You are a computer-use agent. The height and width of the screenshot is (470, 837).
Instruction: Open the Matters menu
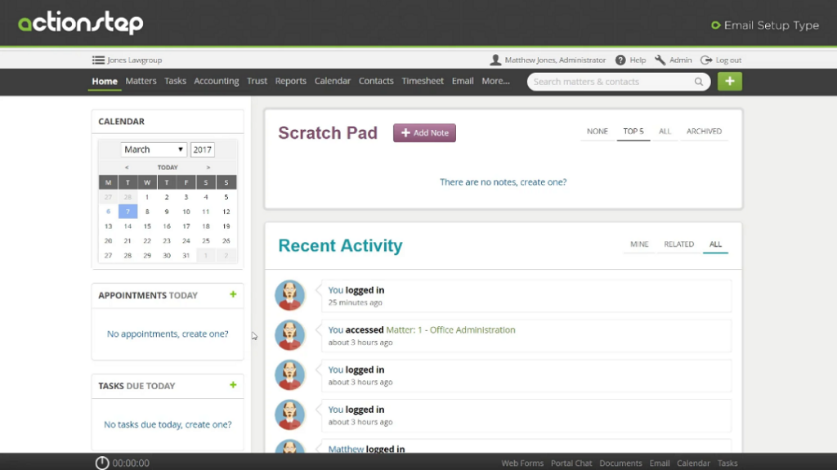[141, 81]
